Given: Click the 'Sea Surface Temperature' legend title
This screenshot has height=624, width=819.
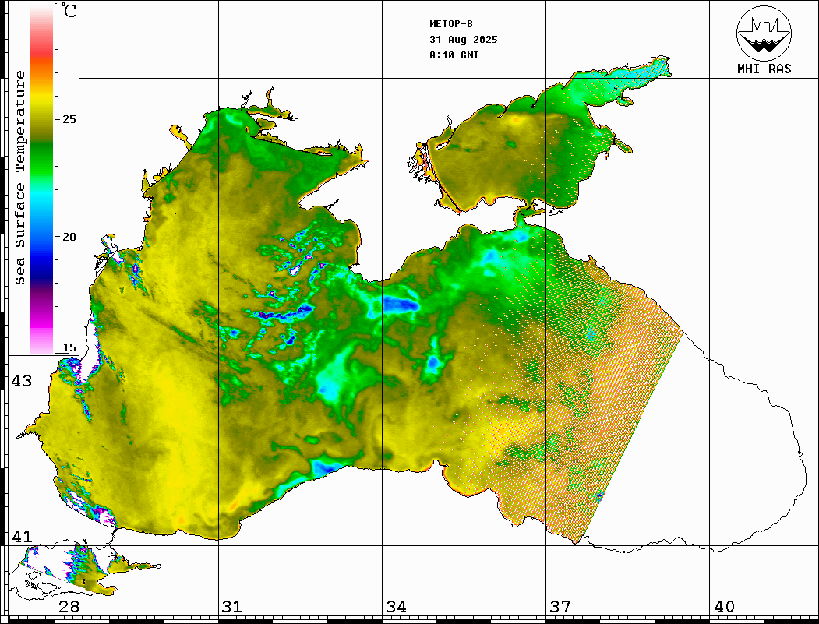Looking at the screenshot, I should [20, 178].
